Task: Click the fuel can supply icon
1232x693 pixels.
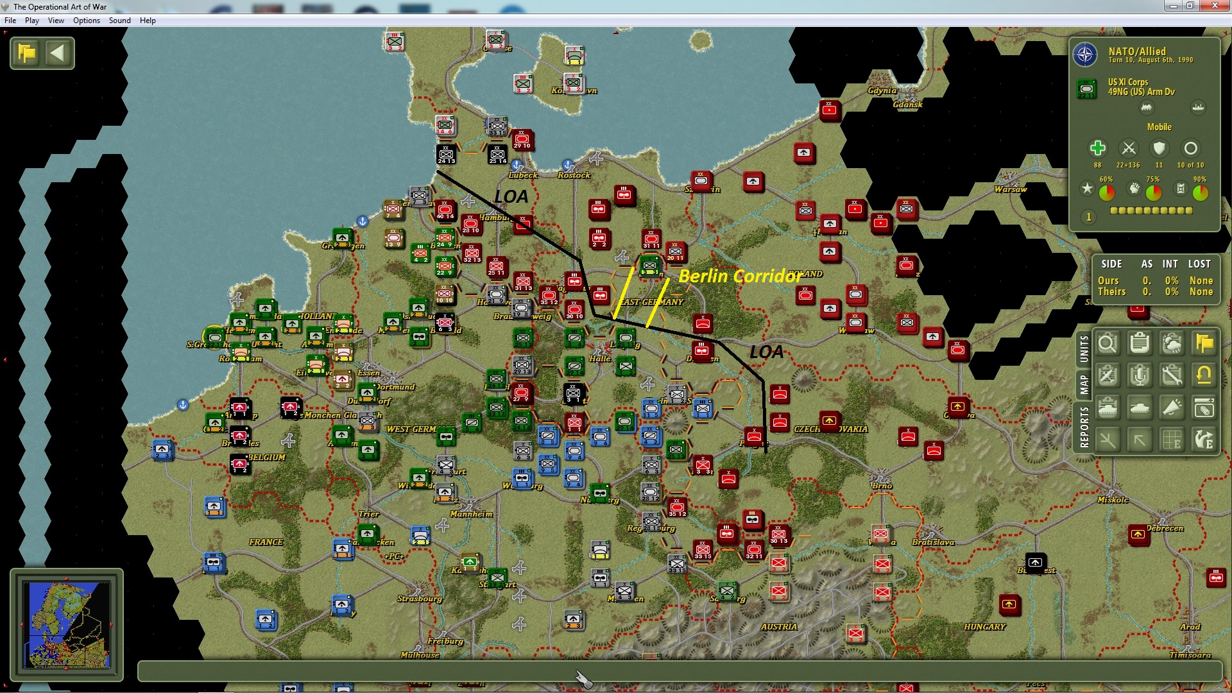Action: point(1181,188)
